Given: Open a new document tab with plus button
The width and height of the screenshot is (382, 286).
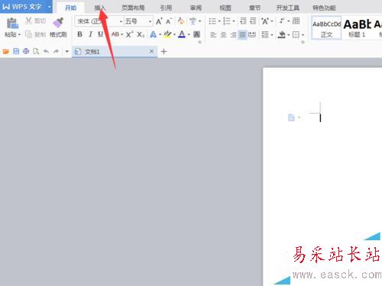Looking at the screenshot, I should (x=163, y=52).
